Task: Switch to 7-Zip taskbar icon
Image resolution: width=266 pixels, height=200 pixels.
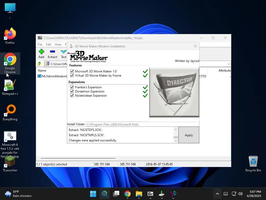Action: pos(150,194)
